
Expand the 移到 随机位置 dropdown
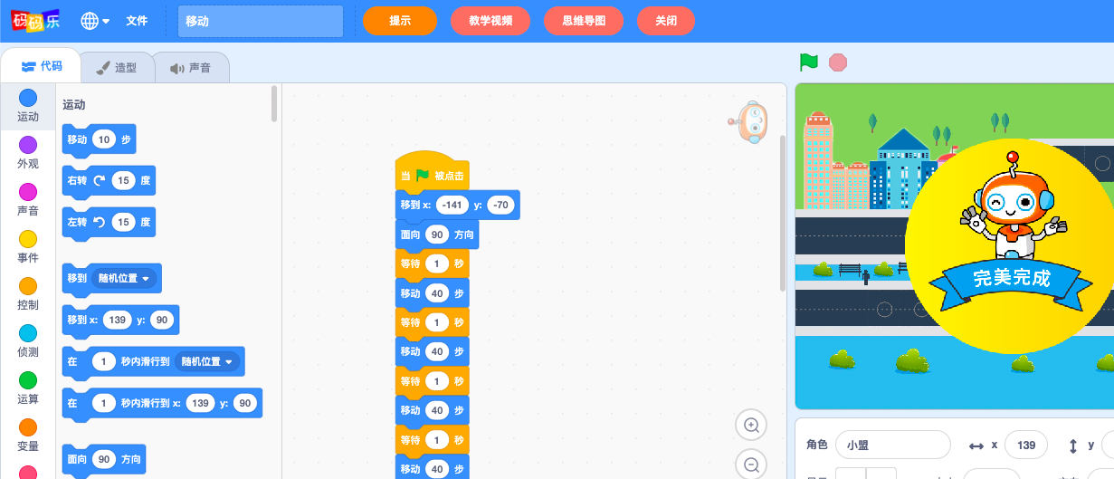click(124, 278)
